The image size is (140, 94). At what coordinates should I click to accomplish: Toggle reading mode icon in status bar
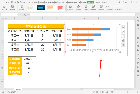(103, 92)
